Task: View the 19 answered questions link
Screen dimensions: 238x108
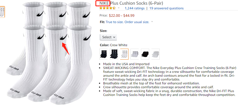Action: 167,8
